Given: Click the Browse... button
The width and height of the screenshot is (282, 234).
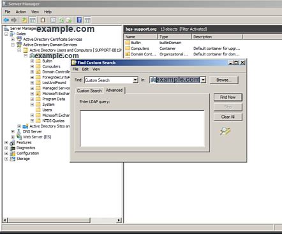Looking at the screenshot, I should 224,80.
